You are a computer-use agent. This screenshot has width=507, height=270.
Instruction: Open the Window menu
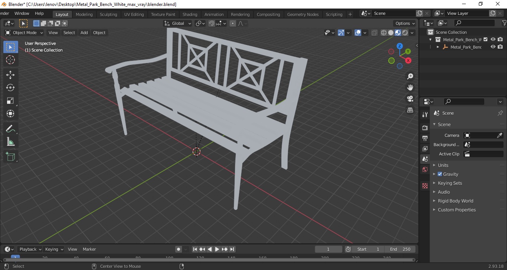(x=22, y=13)
